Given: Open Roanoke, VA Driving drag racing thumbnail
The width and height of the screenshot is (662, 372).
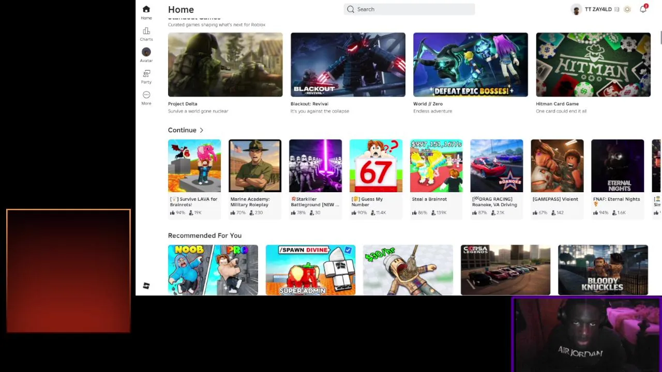Looking at the screenshot, I should (496, 166).
